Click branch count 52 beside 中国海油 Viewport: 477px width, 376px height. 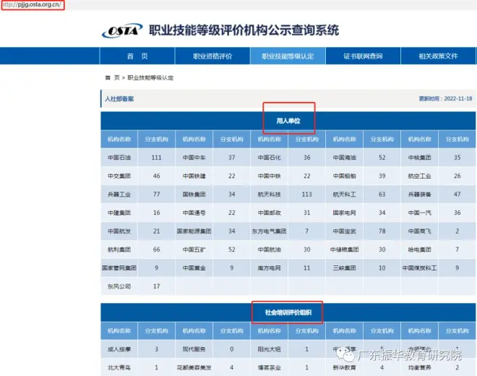point(382,158)
